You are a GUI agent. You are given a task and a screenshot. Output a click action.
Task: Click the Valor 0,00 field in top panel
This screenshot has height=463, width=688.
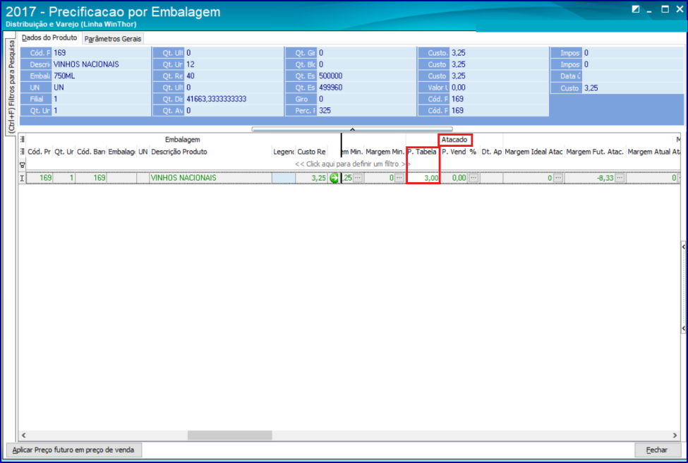[x=500, y=88]
